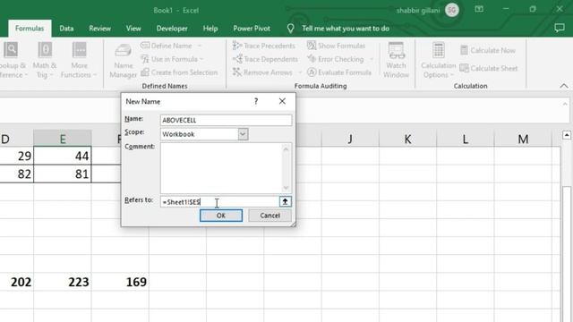
Task: Click OK in the New Name dialog
Action: [x=221, y=216]
